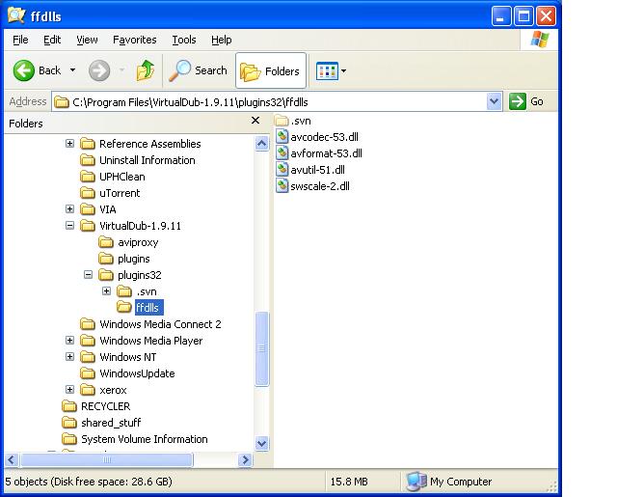Toggle the Folders pane button
Image resolution: width=617 pixels, height=497 pixels.
(x=271, y=70)
